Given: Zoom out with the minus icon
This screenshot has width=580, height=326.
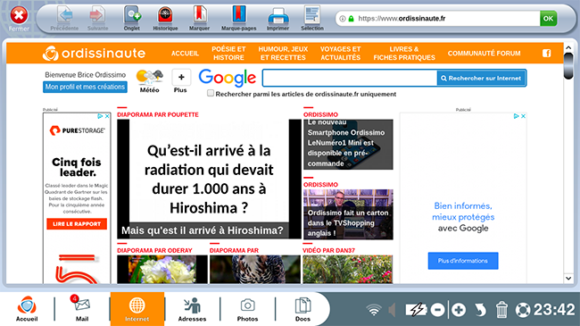Looking at the screenshot, I should tap(437, 310).
